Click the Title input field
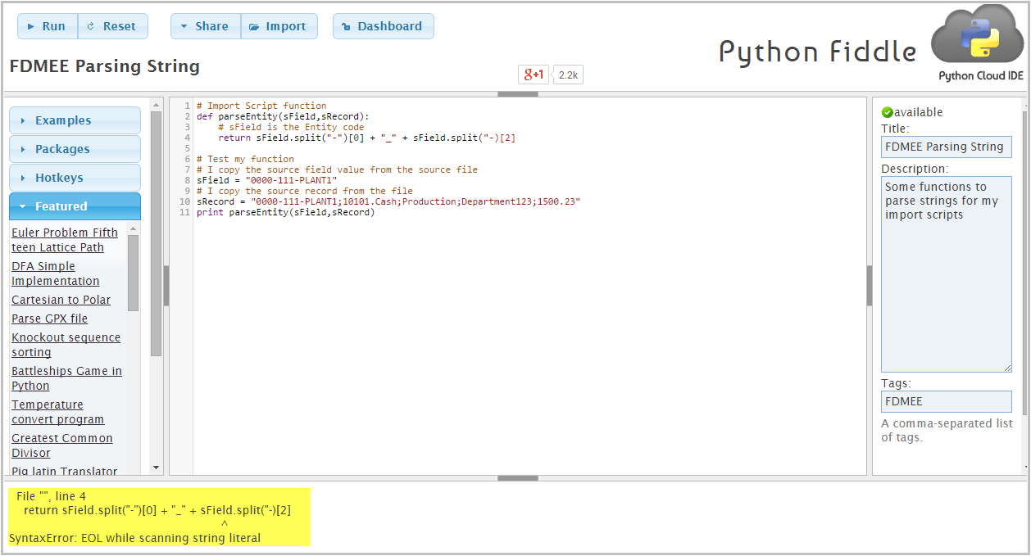The image size is (1031, 556). (x=947, y=147)
